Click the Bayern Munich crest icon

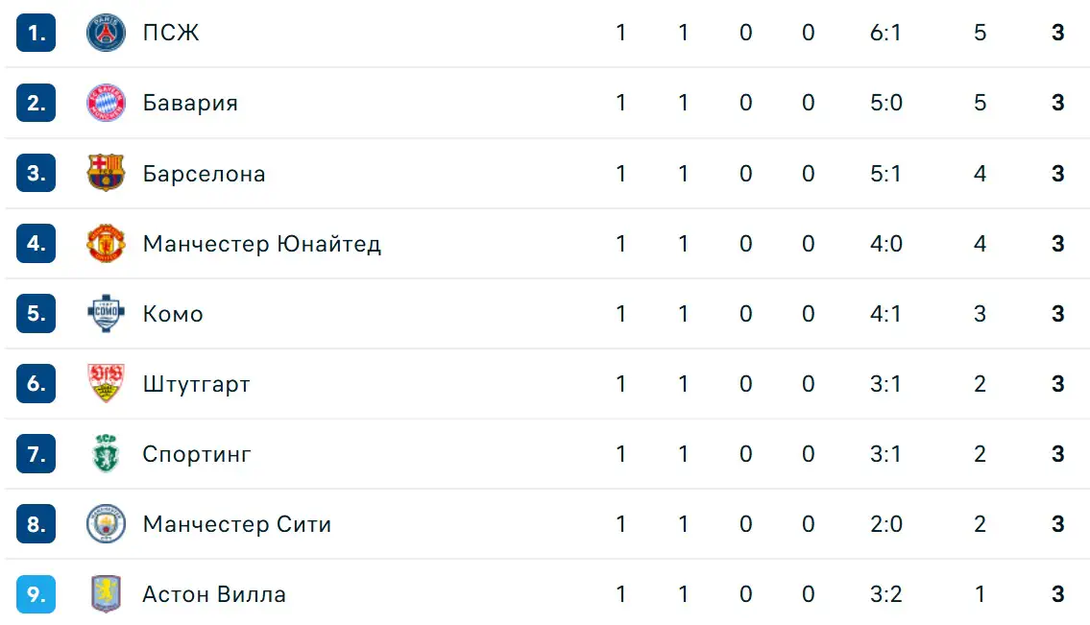(x=106, y=103)
